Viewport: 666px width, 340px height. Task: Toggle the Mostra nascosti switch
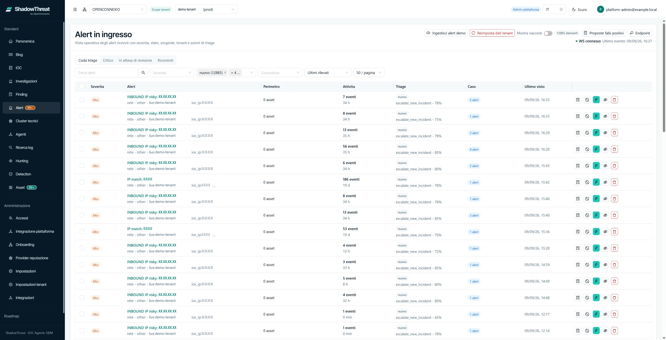pyautogui.click(x=548, y=33)
